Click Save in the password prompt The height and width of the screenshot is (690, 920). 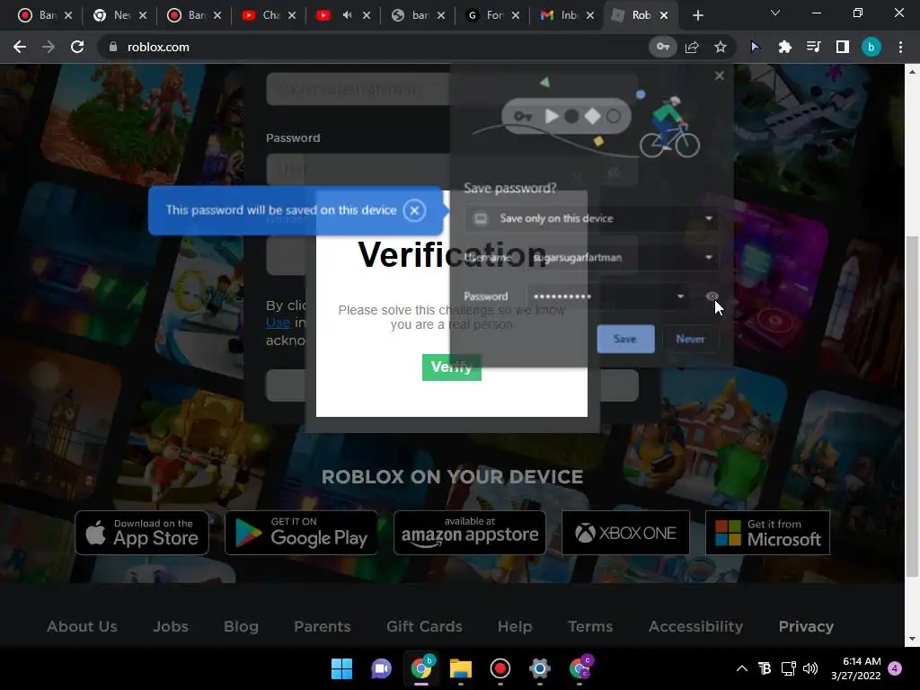pos(625,339)
